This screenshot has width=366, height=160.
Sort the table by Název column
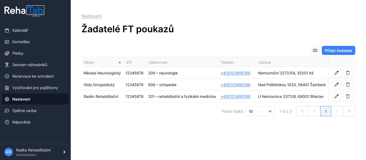[x=102, y=62]
